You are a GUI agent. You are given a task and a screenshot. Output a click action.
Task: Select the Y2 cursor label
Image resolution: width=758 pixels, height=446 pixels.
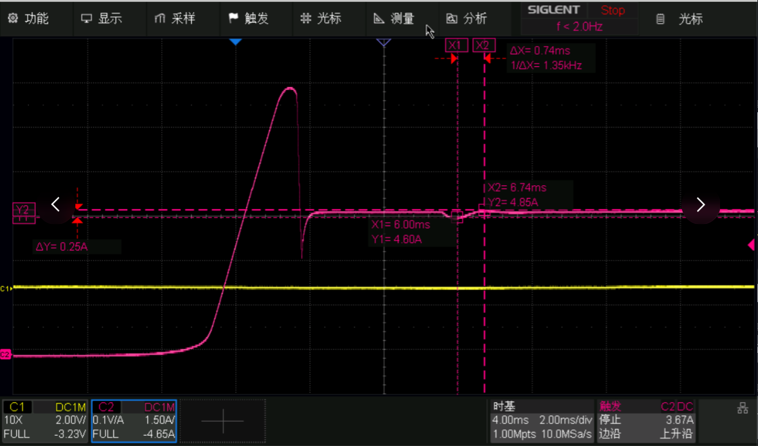24,210
